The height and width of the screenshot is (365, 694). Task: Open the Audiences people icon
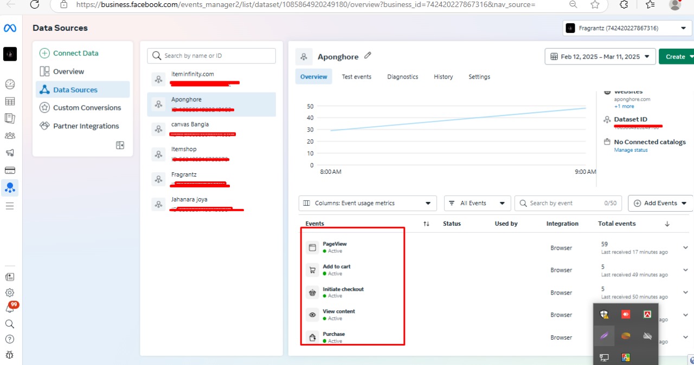point(10,135)
